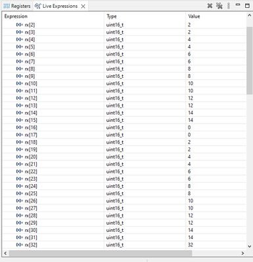Remove selected expression using X icon
This screenshot has width=253, height=262.
[210, 6]
